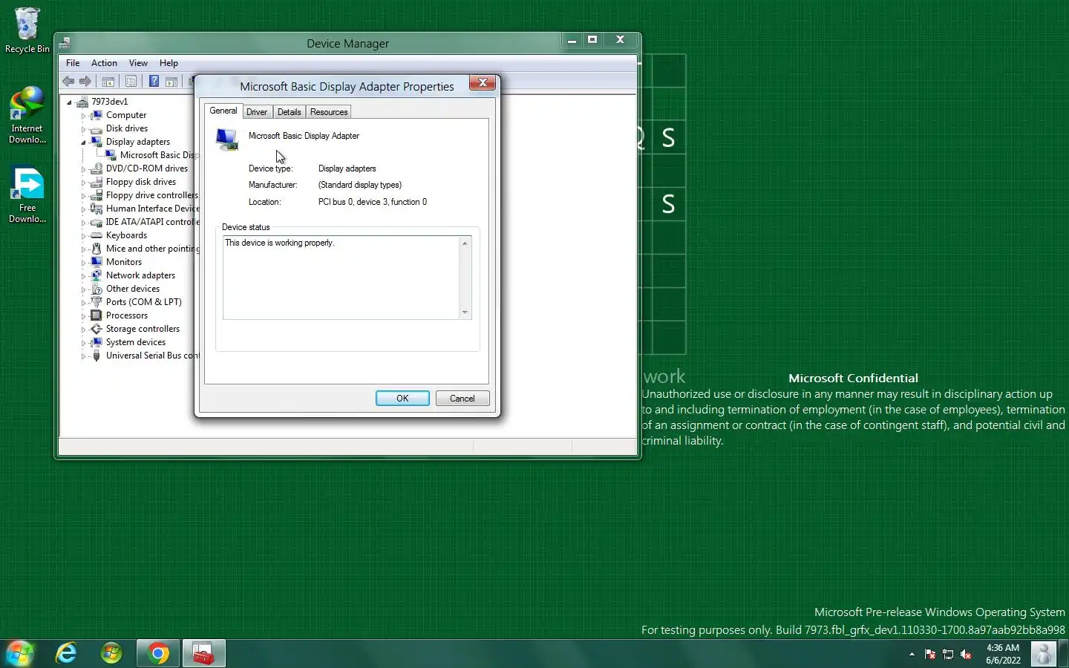Select the Free Download desktop shortcut
Screen dimensions: 1069x668
tap(27, 195)
